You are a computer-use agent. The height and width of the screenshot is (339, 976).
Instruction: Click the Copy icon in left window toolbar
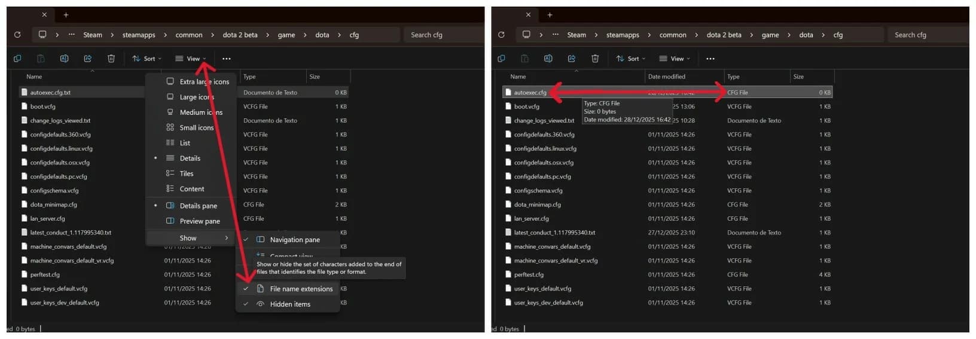(17, 59)
